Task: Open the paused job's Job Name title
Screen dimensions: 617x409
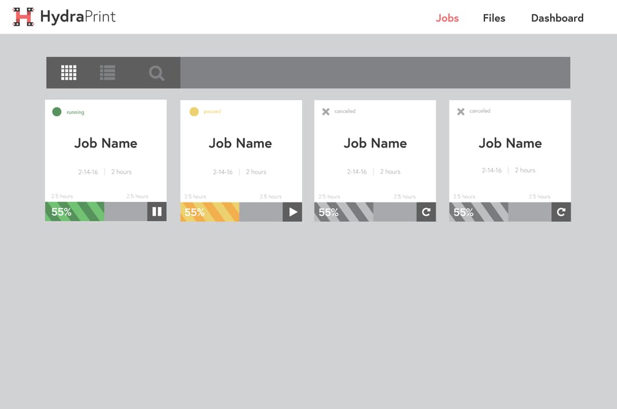Action: click(241, 143)
